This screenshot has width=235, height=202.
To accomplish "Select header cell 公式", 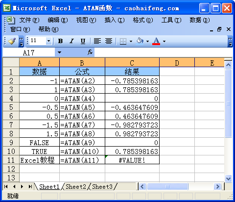I will 82,72.
